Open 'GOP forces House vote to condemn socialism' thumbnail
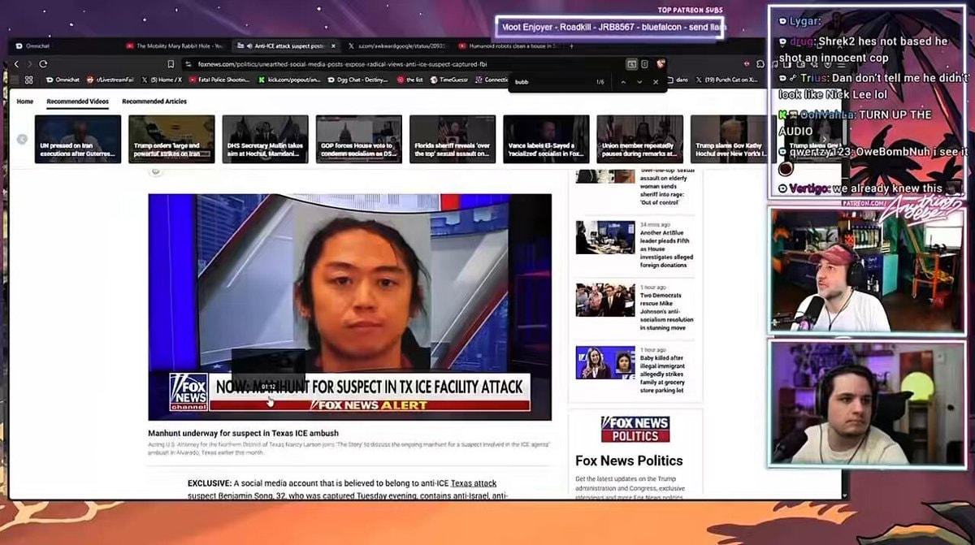The image size is (975, 545). point(359,139)
